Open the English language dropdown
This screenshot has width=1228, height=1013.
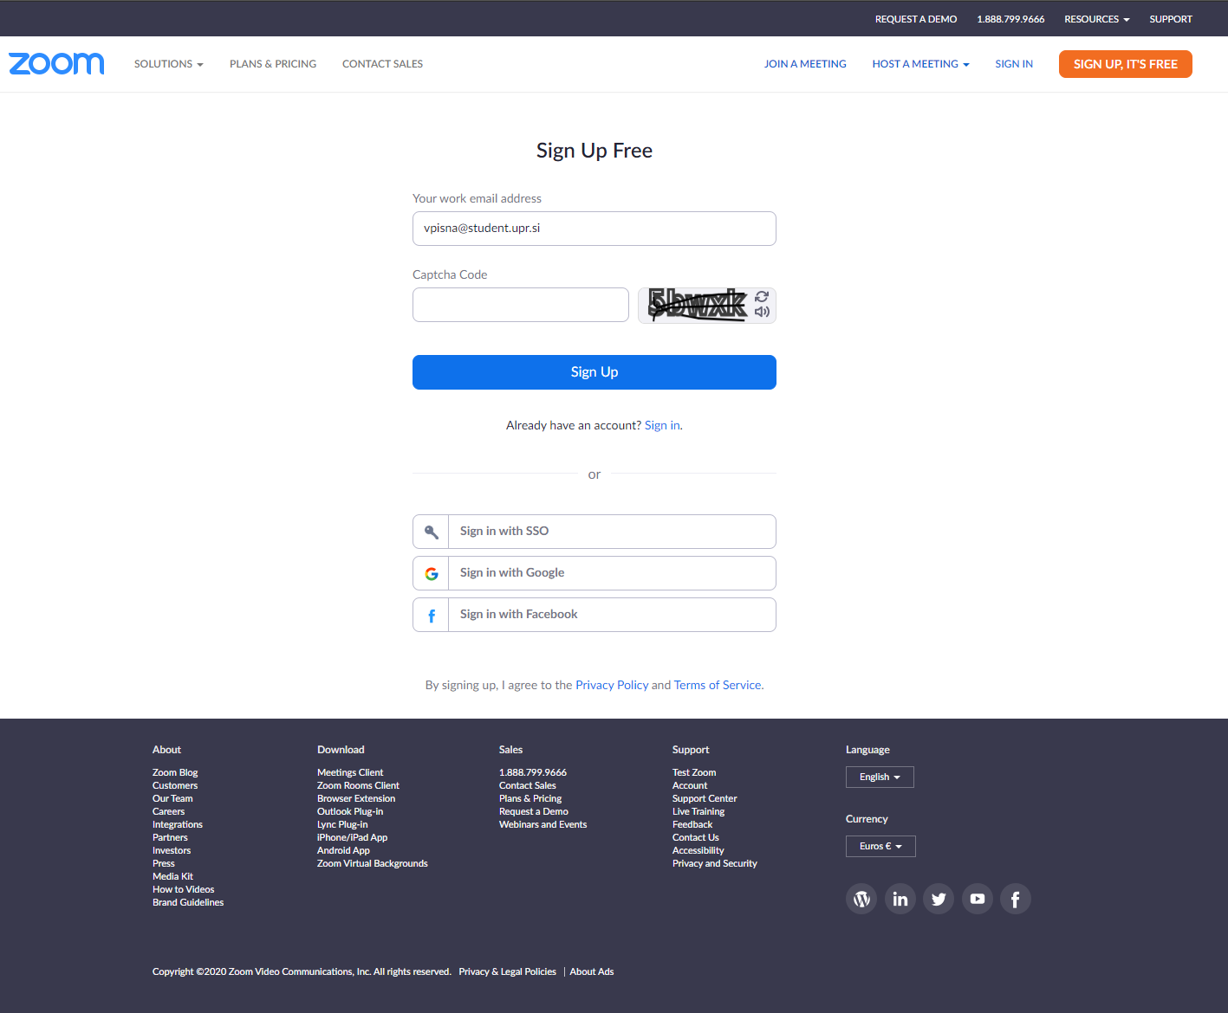point(880,777)
